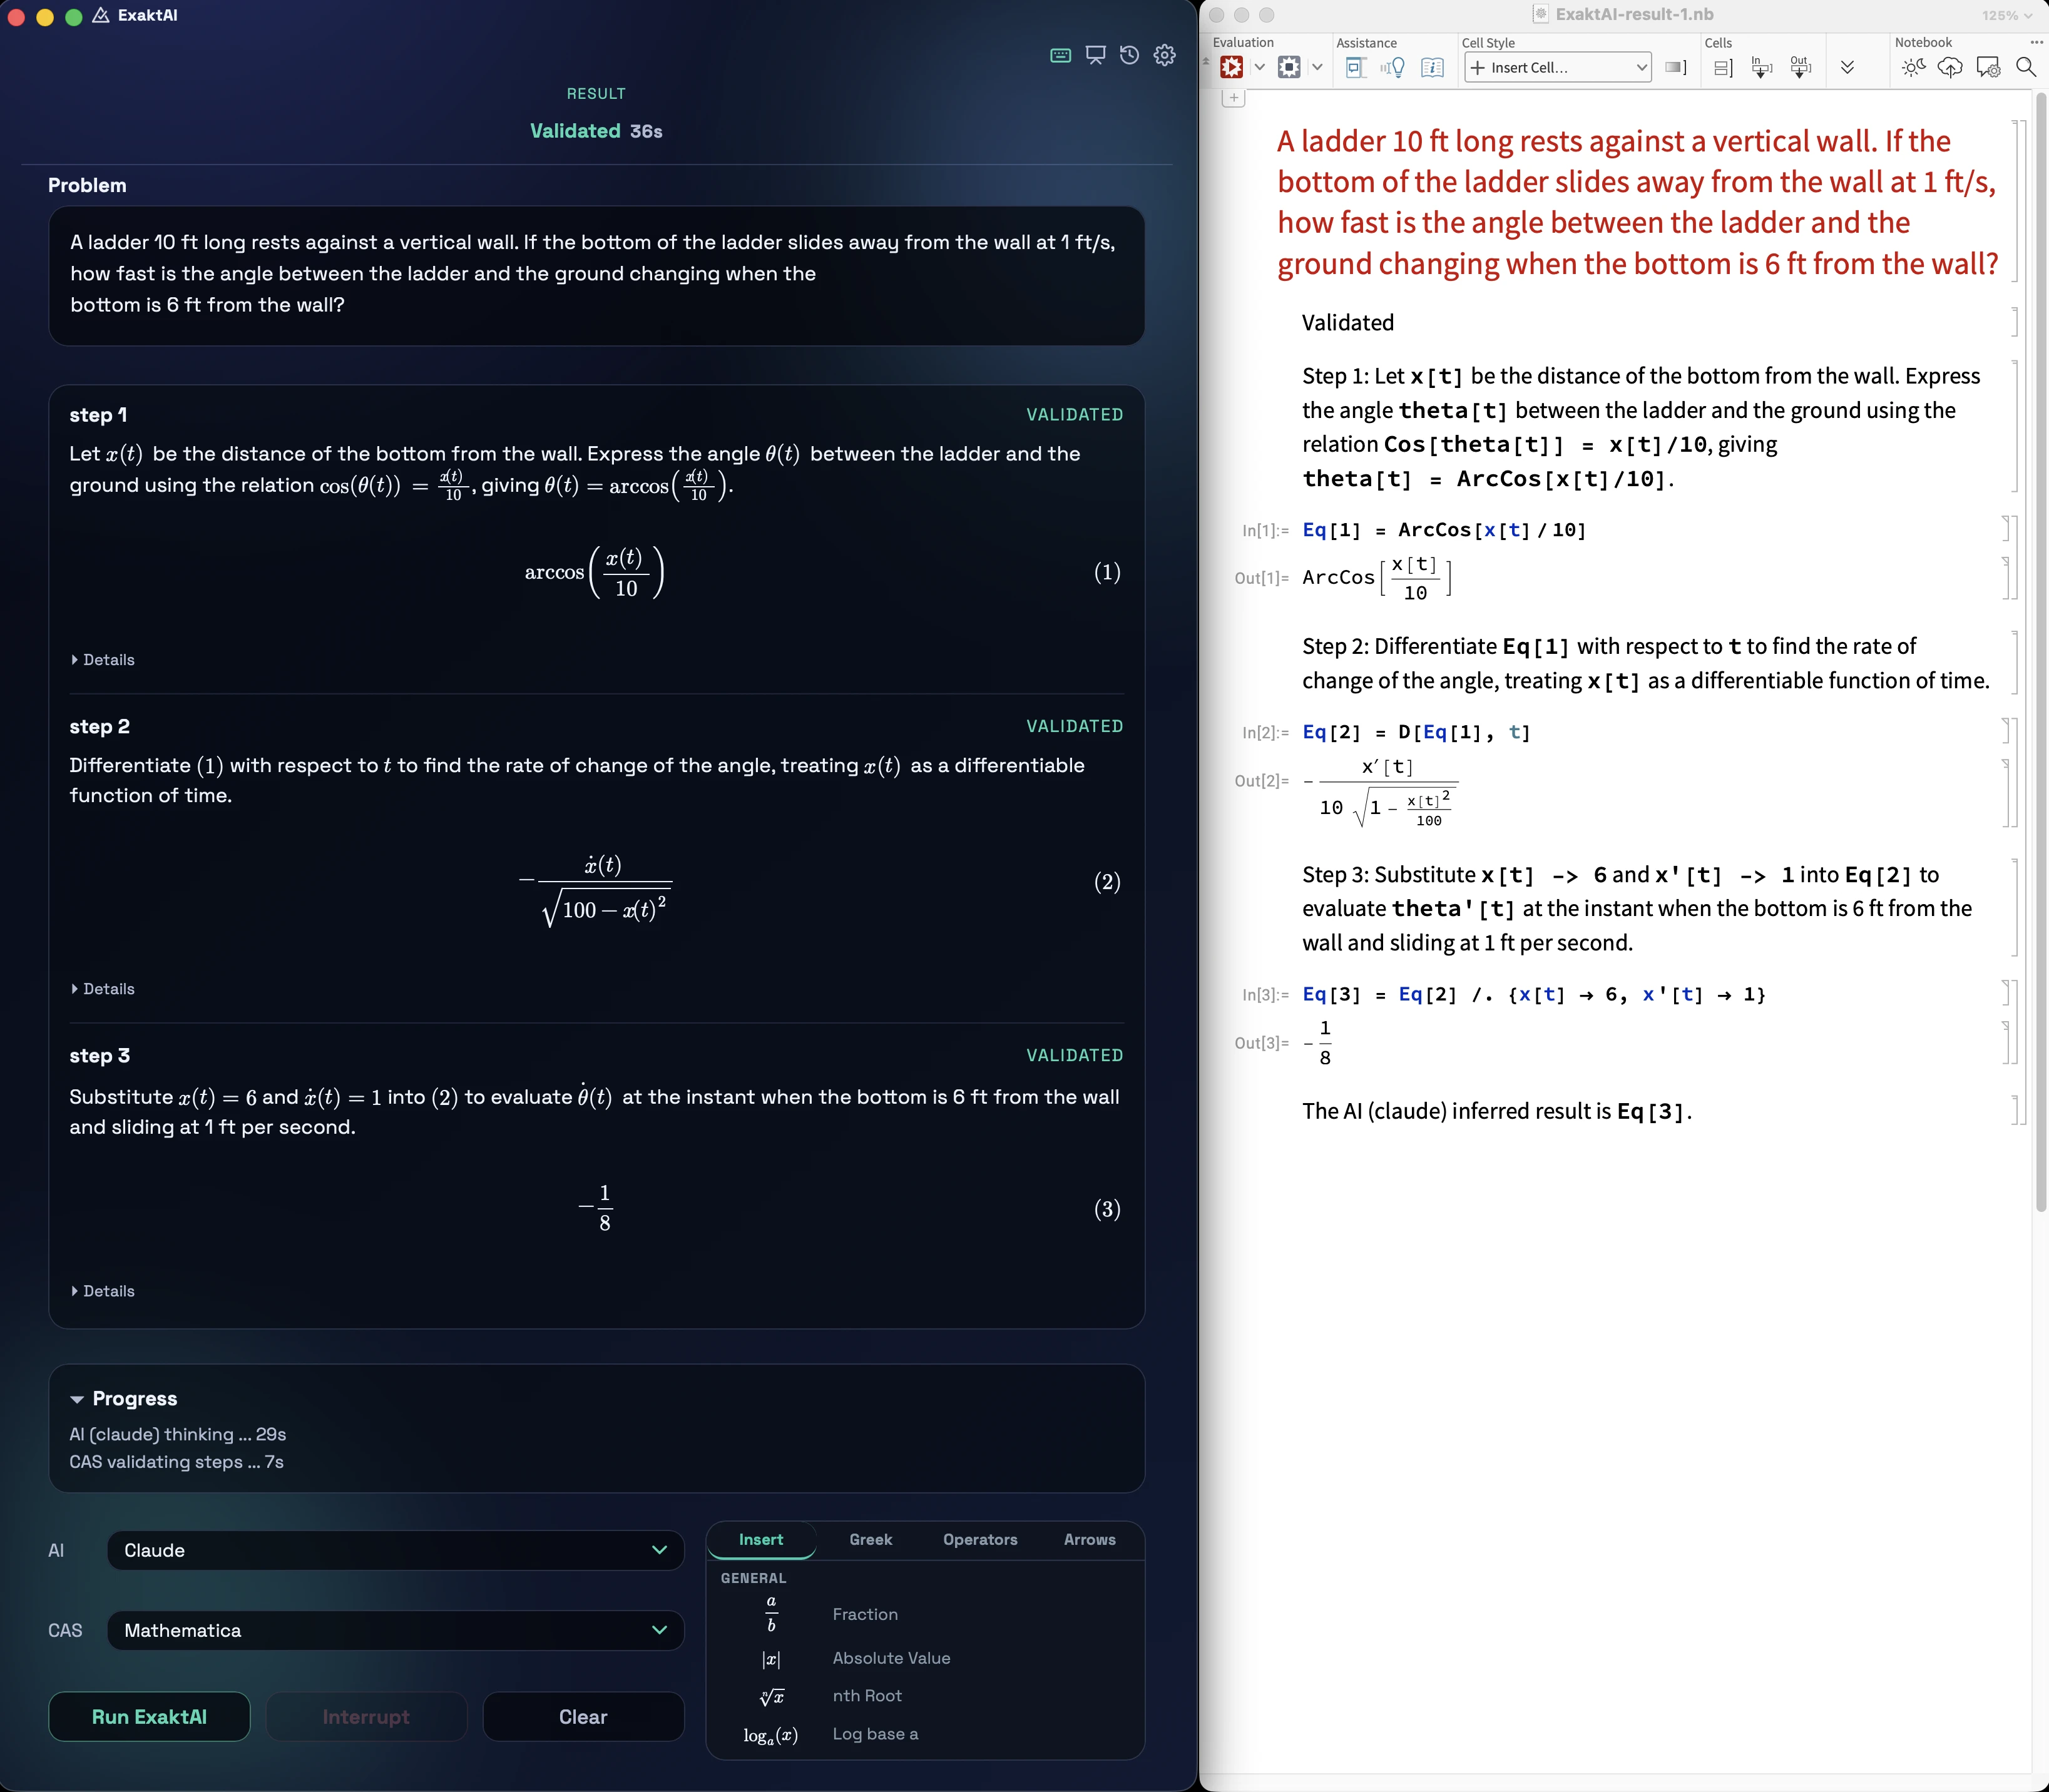Click step 3 VALIDATED badge
2049x1792 pixels.
click(1074, 1055)
